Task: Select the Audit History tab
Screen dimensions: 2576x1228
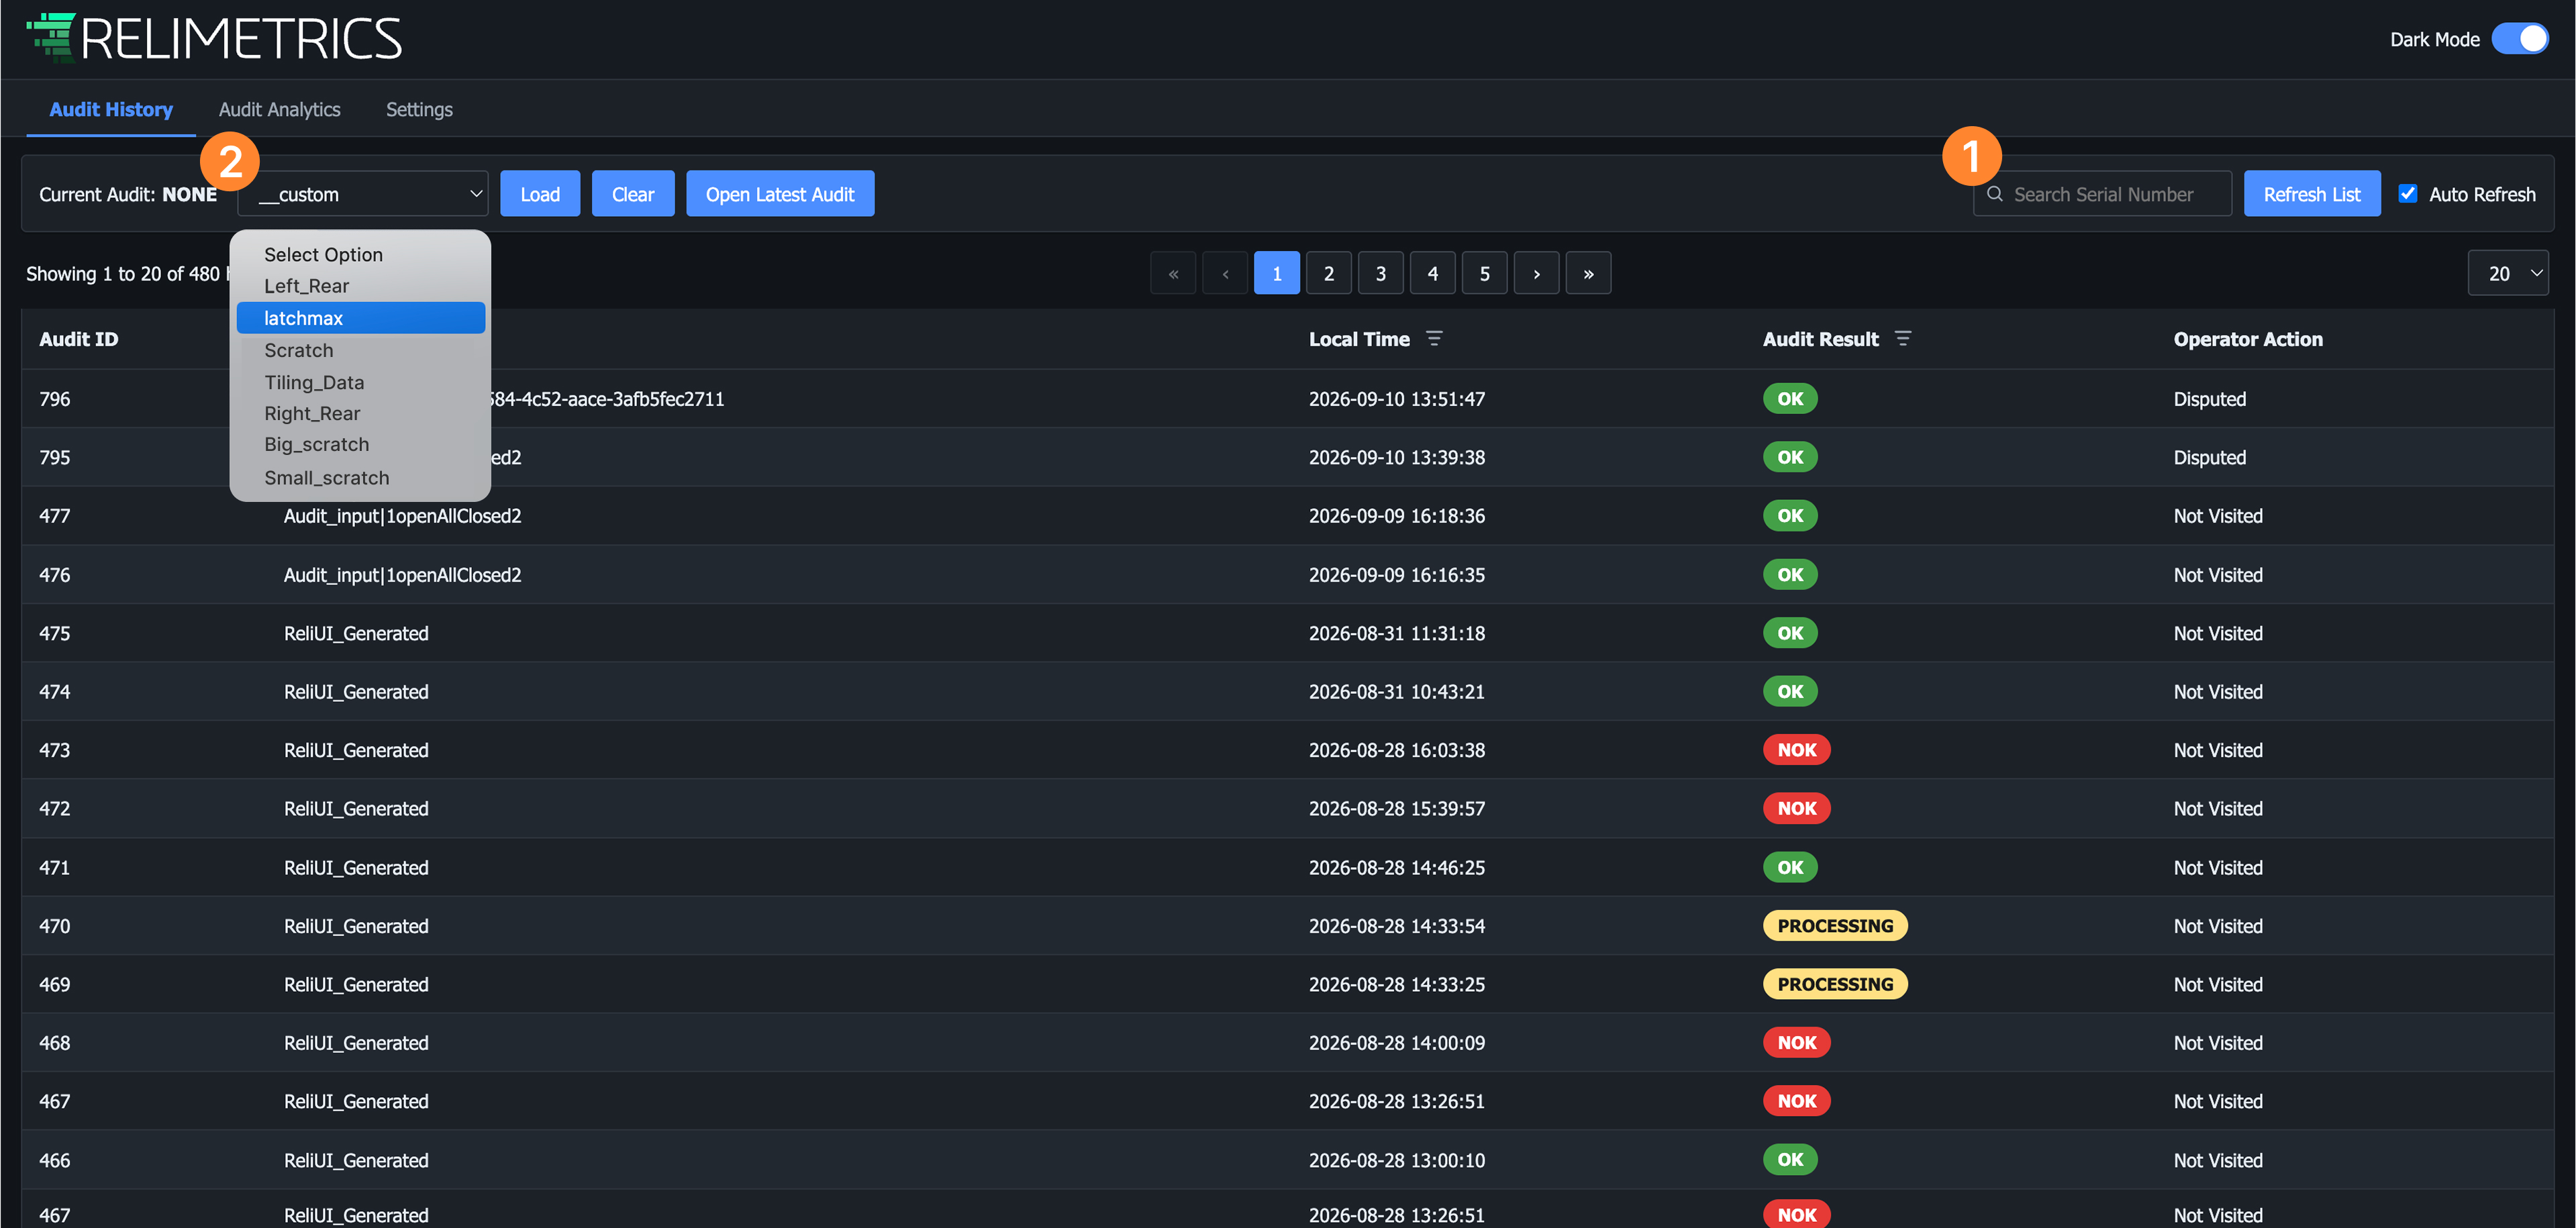Action: point(111,109)
